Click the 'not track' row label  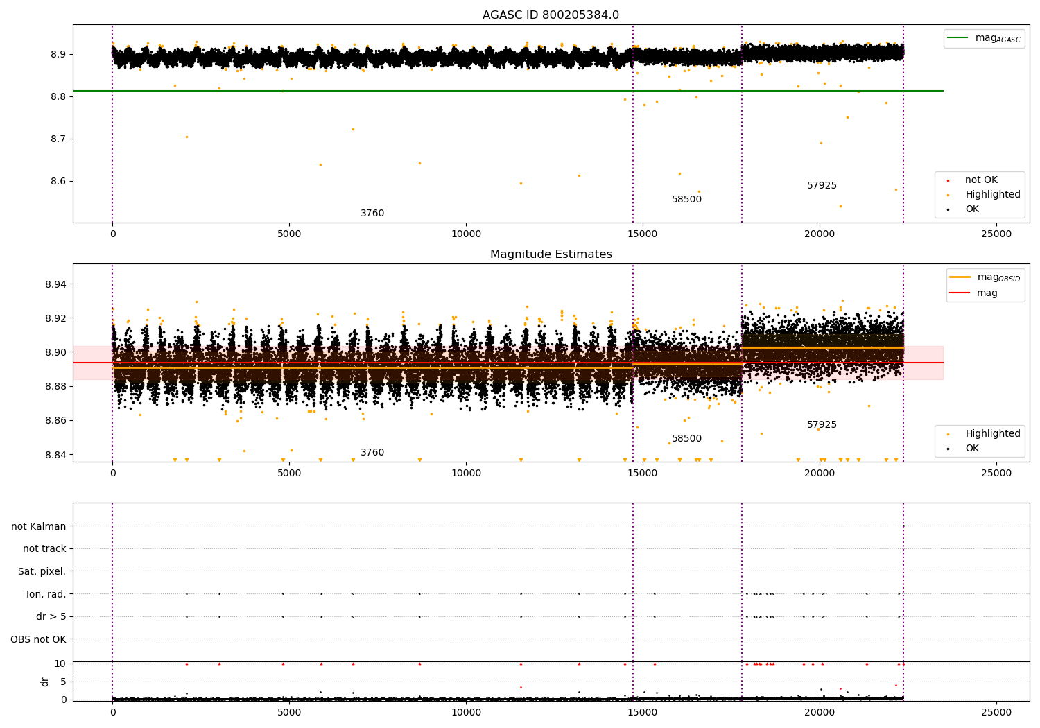coord(44,549)
